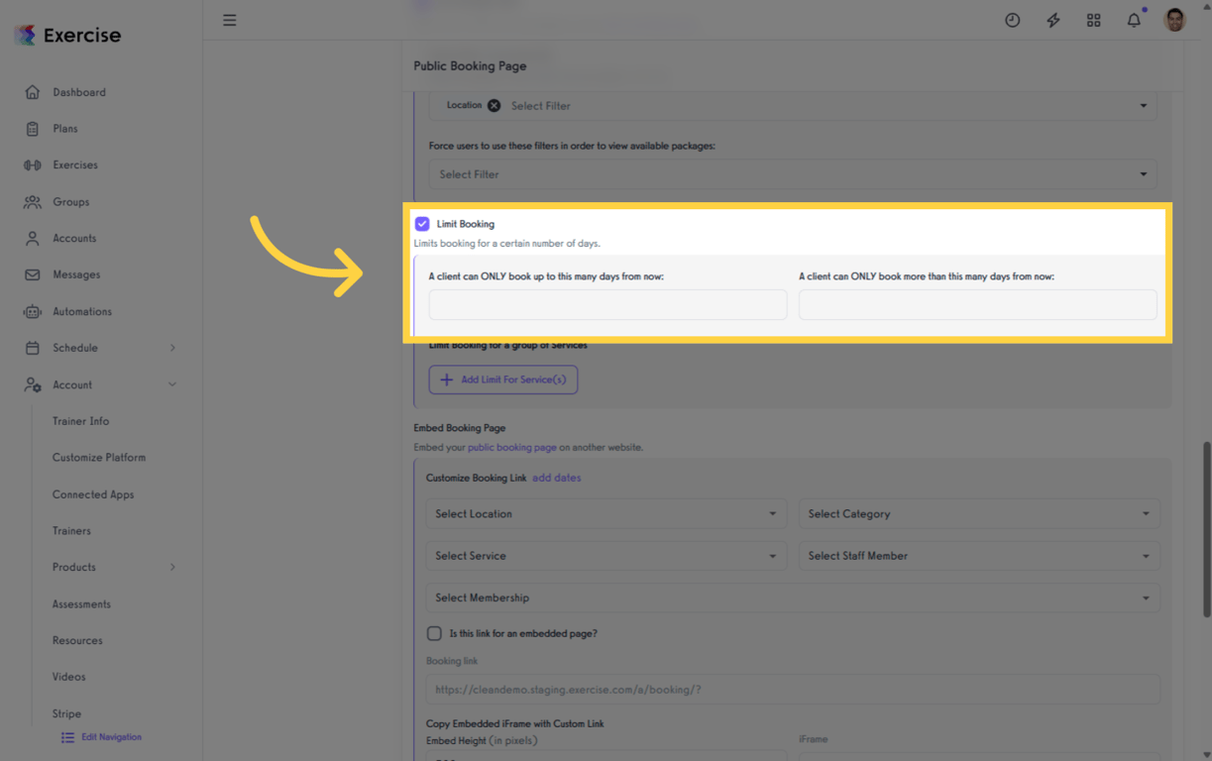Image resolution: width=1212 pixels, height=761 pixels.
Task: Go to Automations in the sidebar
Action: tap(81, 311)
